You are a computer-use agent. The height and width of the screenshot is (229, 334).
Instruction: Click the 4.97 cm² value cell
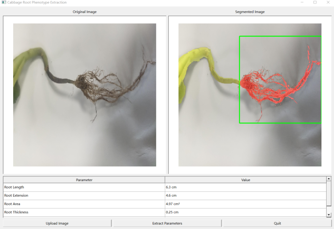click(246, 204)
